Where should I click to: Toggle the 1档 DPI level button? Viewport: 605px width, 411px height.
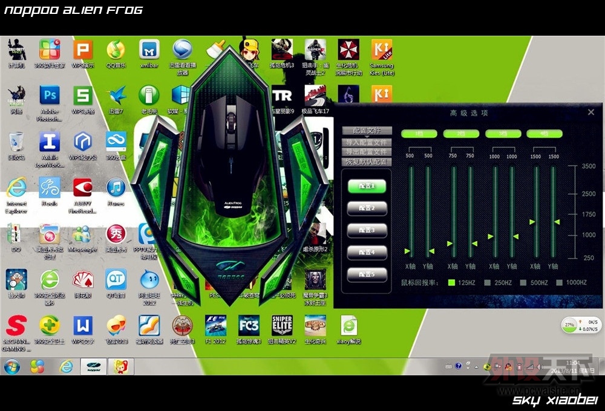(x=419, y=134)
